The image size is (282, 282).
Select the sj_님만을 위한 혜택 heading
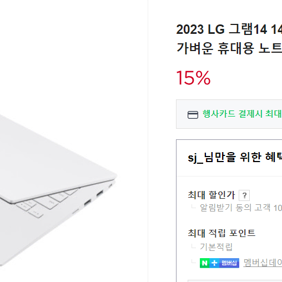coord(235,158)
